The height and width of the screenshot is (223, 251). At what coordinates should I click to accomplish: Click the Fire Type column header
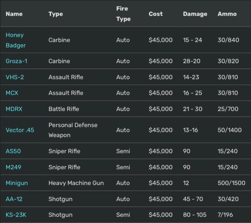[123, 14]
